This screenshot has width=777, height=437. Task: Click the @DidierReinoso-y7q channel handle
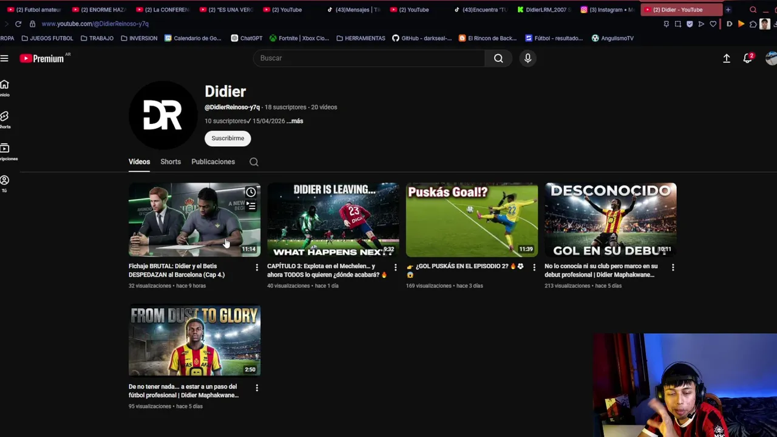[232, 107]
